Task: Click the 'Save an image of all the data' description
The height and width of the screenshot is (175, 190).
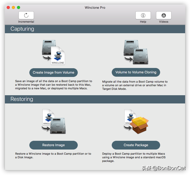Action: 54,85
